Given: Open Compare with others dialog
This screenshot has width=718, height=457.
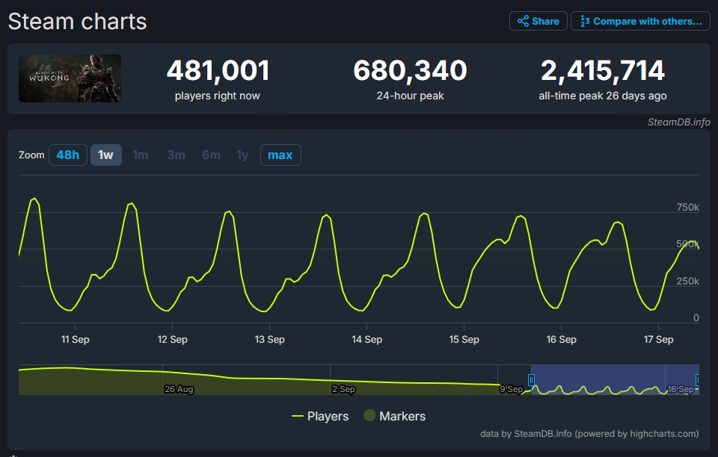Looking at the screenshot, I should click(x=640, y=21).
